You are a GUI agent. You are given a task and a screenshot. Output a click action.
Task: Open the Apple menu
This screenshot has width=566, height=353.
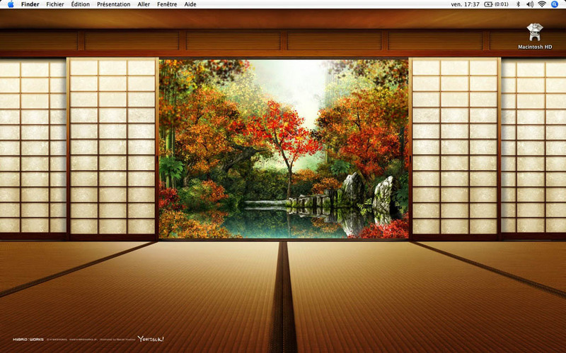11,4
